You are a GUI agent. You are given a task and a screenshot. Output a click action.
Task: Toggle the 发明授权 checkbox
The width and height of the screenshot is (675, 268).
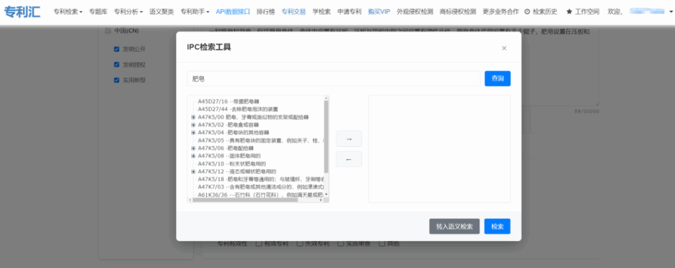[117, 65]
